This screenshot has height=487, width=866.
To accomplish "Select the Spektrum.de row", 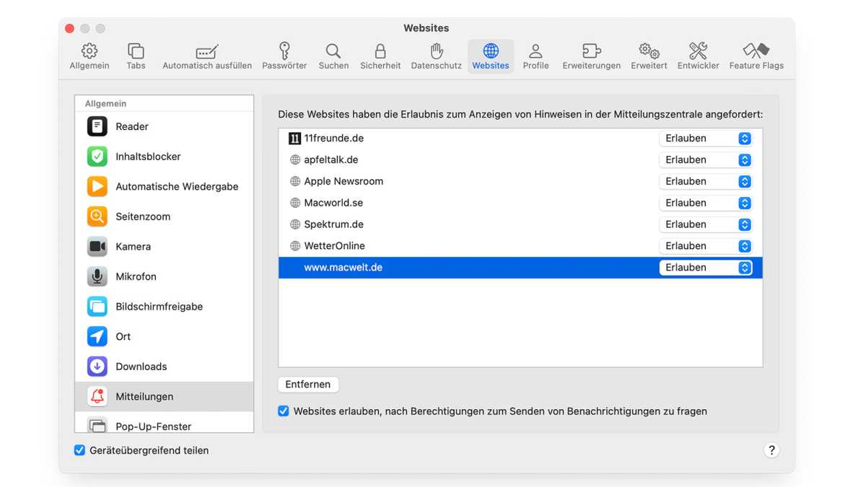I will 520,224.
